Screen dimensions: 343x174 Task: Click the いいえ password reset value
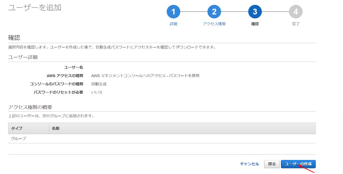click(x=97, y=92)
